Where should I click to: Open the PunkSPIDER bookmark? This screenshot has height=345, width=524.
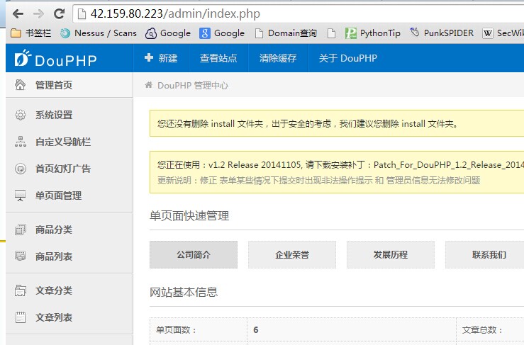[x=442, y=33]
